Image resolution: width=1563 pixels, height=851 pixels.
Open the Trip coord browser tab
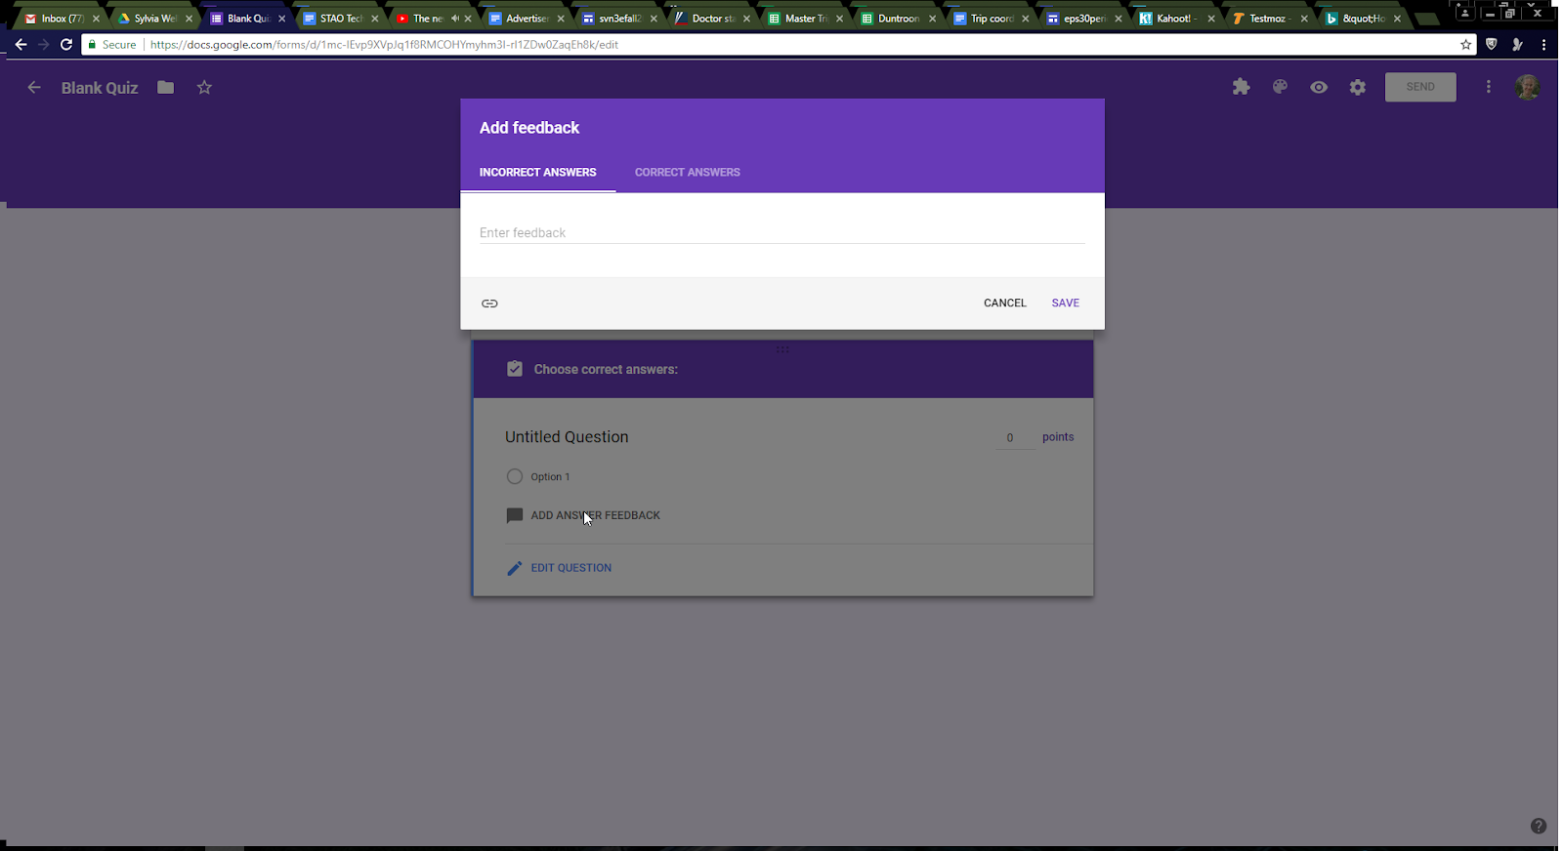tap(990, 19)
